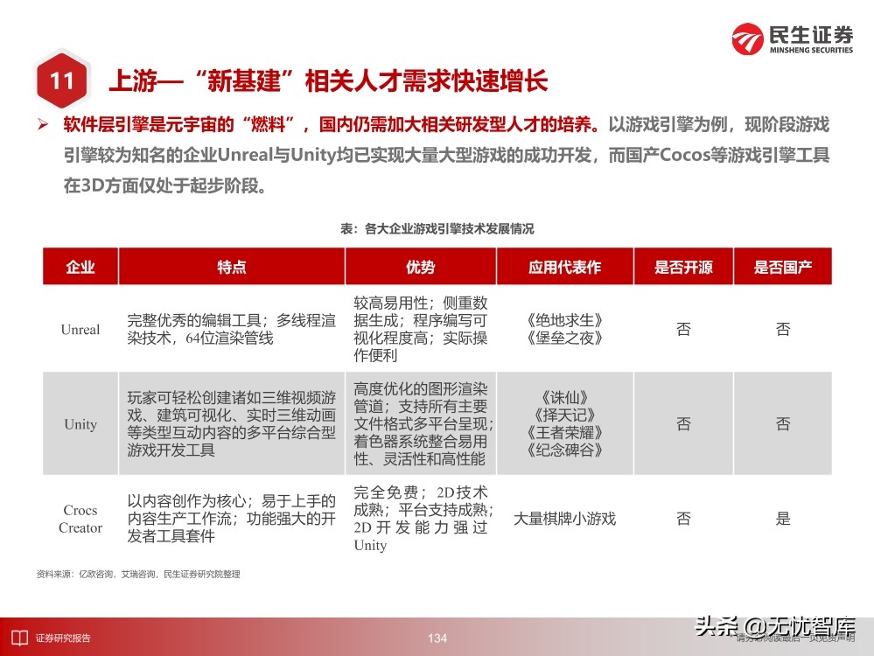This screenshot has width=874, height=656.
Task: Click the paragraph line 在3D方面仅处于起步阶段
Action: click(166, 185)
